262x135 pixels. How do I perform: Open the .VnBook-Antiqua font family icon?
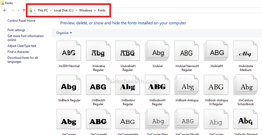click(186, 85)
